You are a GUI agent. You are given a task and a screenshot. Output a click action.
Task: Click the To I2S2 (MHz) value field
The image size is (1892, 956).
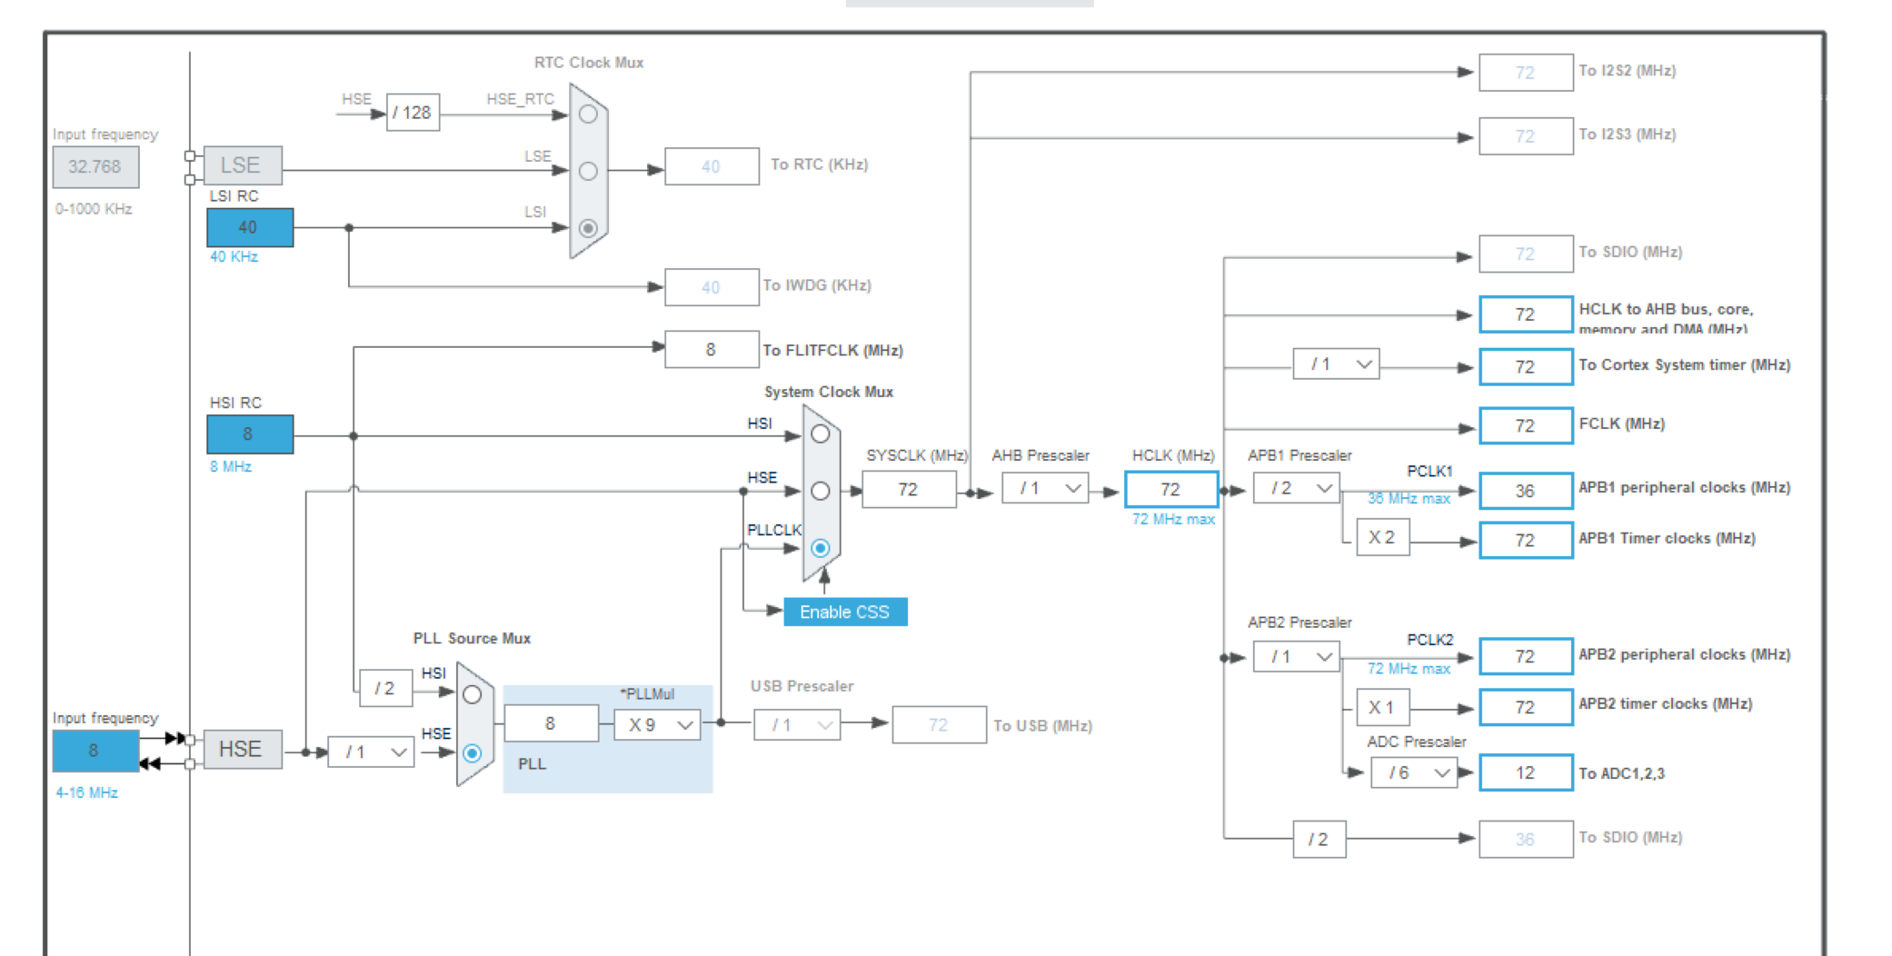1526,73
